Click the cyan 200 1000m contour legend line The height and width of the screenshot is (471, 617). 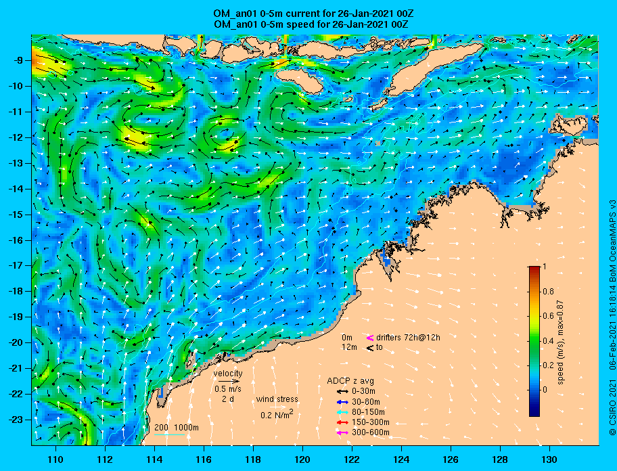click(170, 435)
